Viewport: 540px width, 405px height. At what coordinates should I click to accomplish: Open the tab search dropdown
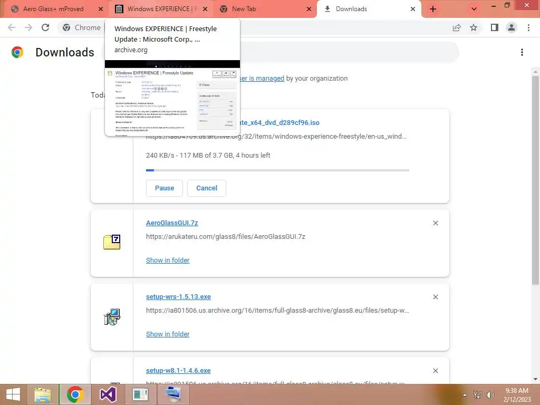[x=474, y=9]
